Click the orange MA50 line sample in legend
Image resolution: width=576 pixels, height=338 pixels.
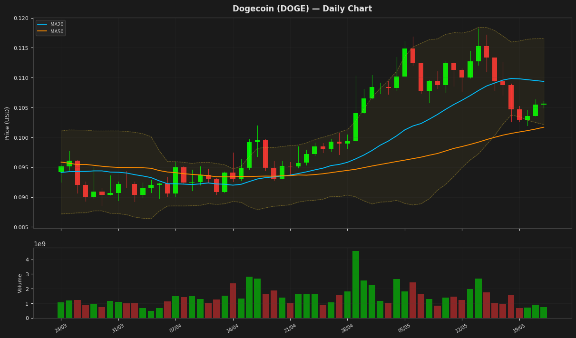point(42,31)
